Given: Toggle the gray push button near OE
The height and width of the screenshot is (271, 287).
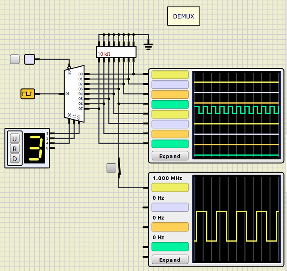Looking at the screenshot, I should pos(15,59).
